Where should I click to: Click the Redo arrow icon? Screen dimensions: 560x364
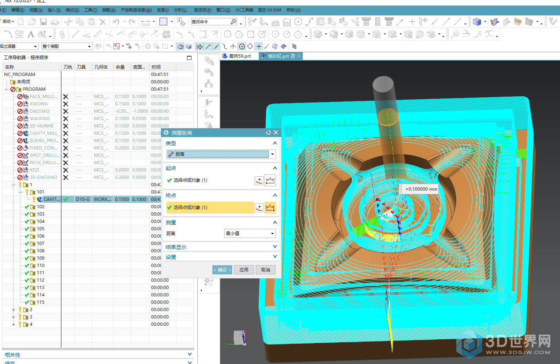point(132,22)
